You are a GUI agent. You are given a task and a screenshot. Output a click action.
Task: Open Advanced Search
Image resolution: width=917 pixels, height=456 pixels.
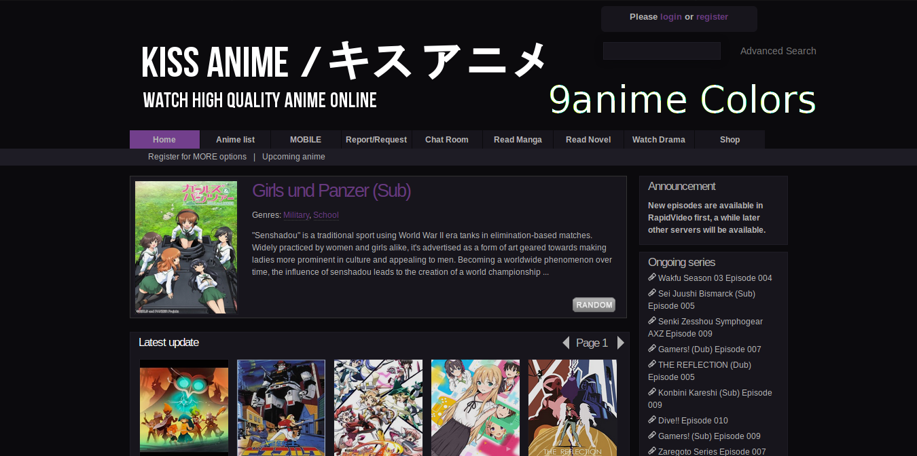pyautogui.click(x=778, y=51)
